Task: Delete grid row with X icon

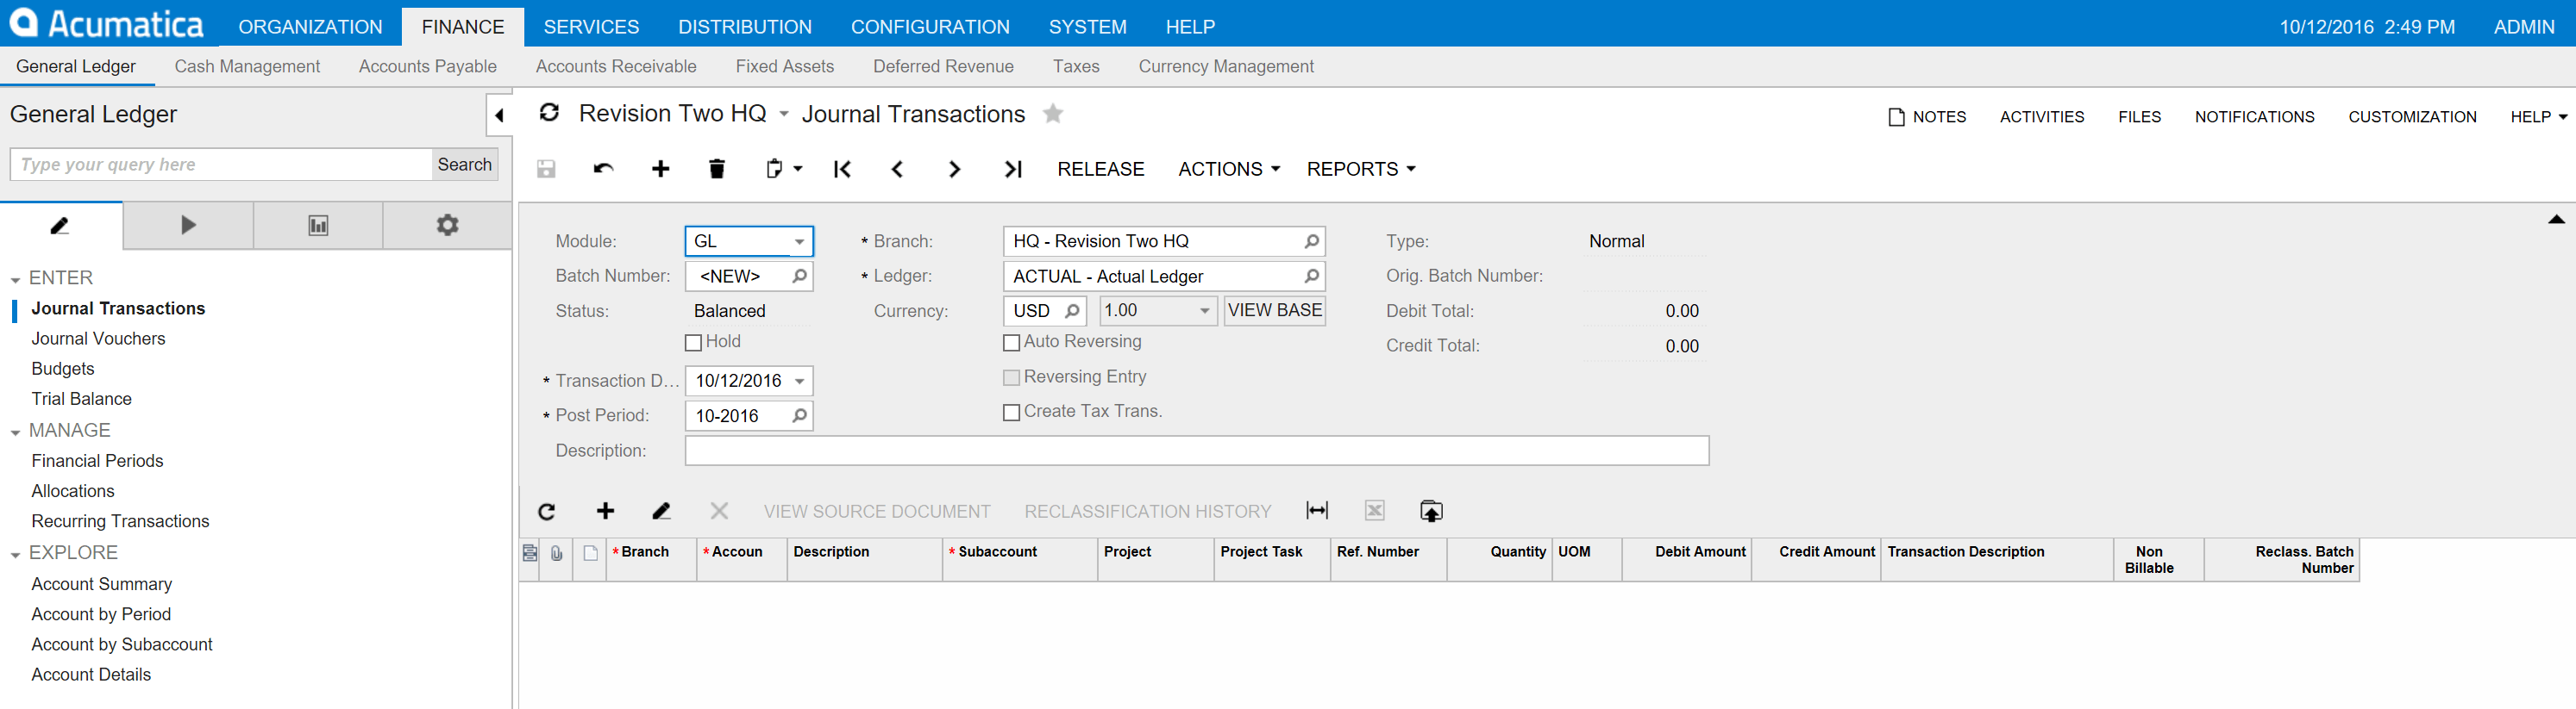Action: pos(719,511)
